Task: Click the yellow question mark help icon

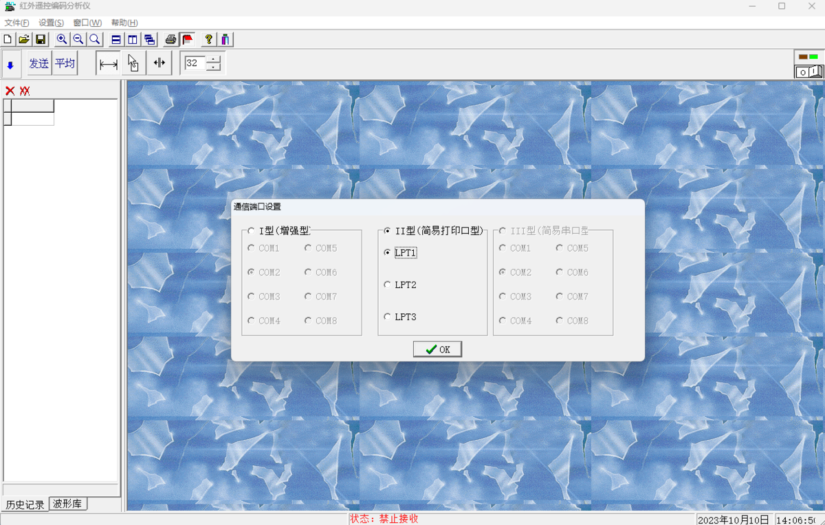Action: (x=209, y=39)
